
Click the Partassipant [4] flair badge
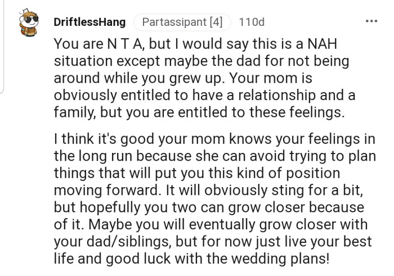point(182,22)
